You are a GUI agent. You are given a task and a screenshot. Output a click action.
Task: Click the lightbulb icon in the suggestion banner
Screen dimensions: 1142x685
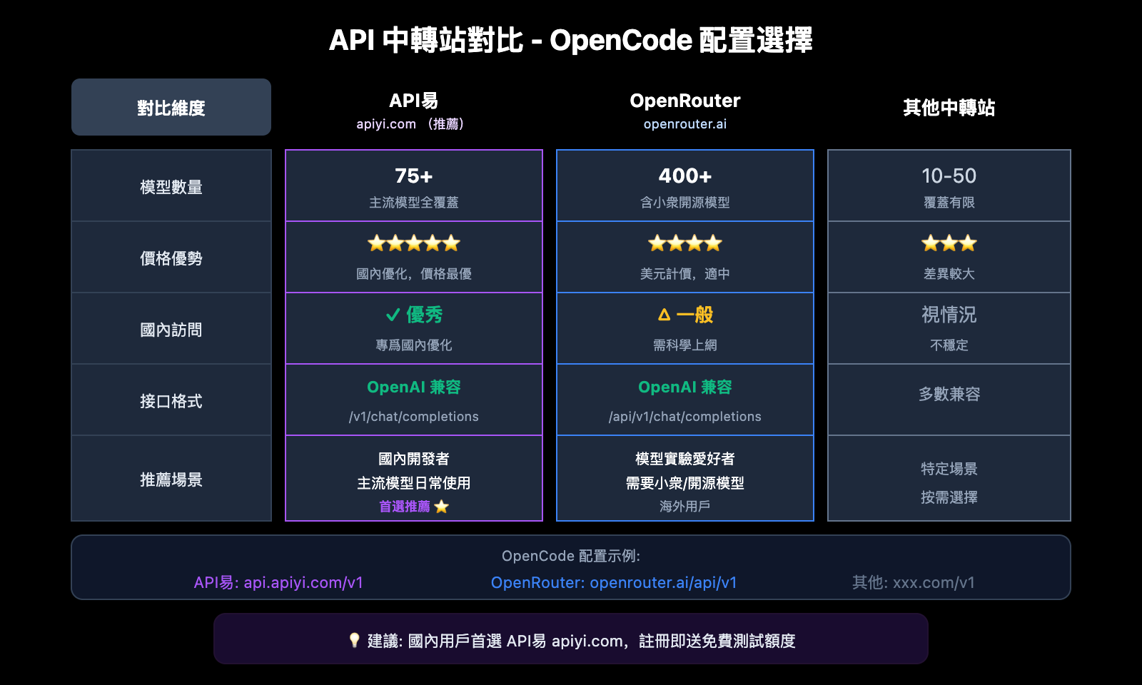coord(353,640)
